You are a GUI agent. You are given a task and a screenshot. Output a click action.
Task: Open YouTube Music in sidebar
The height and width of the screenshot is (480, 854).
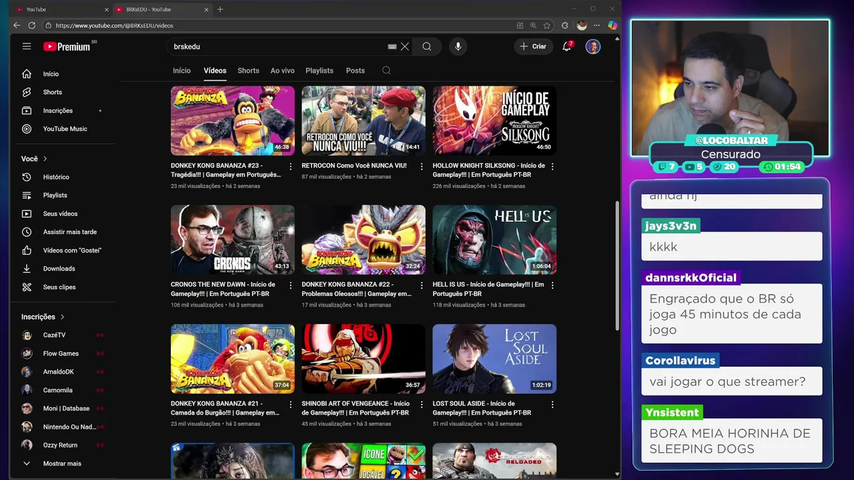pos(63,129)
